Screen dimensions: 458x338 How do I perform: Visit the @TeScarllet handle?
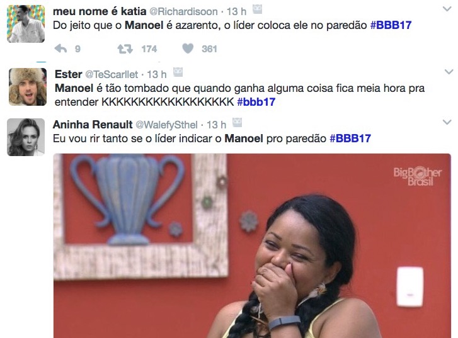(x=112, y=74)
